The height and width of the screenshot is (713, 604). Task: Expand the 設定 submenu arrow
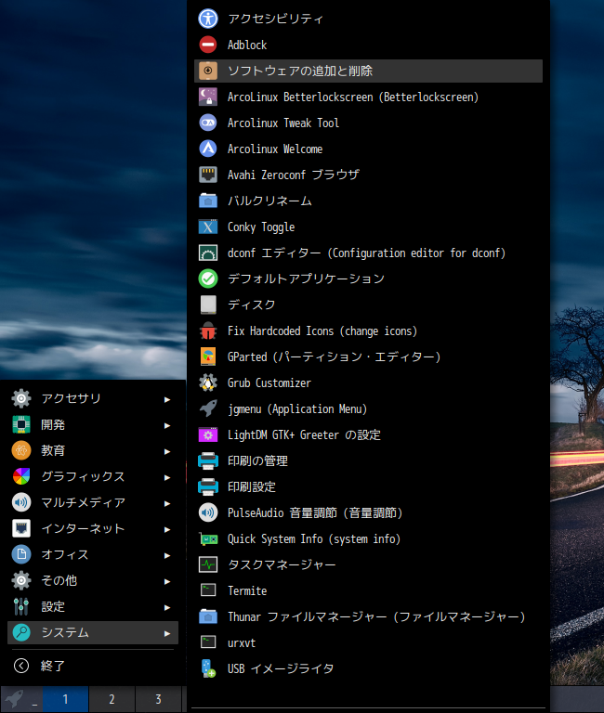pyautogui.click(x=167, y=607)
